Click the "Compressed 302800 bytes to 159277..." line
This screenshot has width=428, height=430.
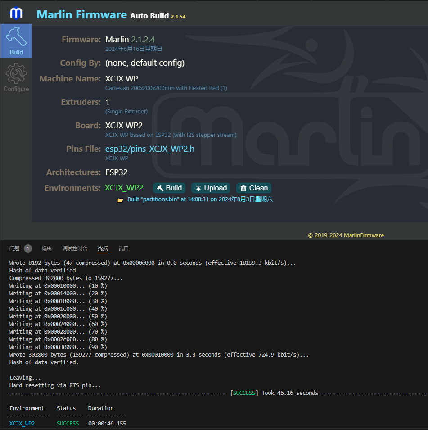pos(66,278)
